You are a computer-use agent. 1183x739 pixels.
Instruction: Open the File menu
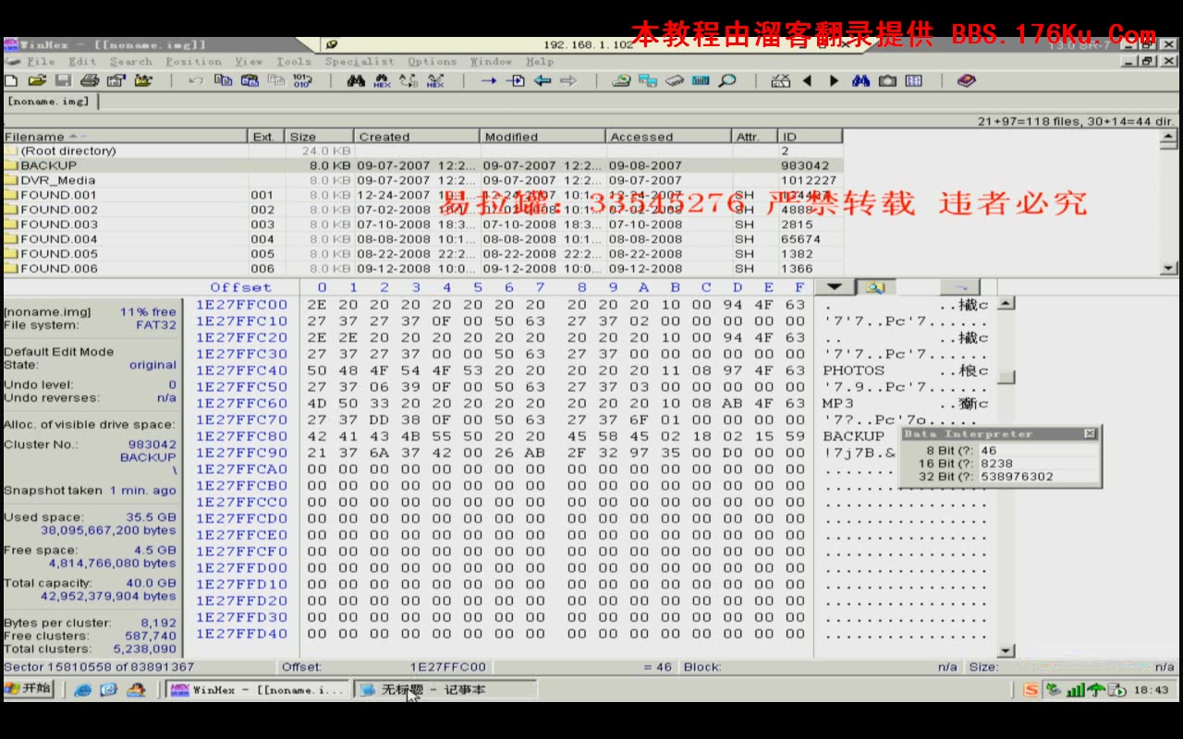40,62
